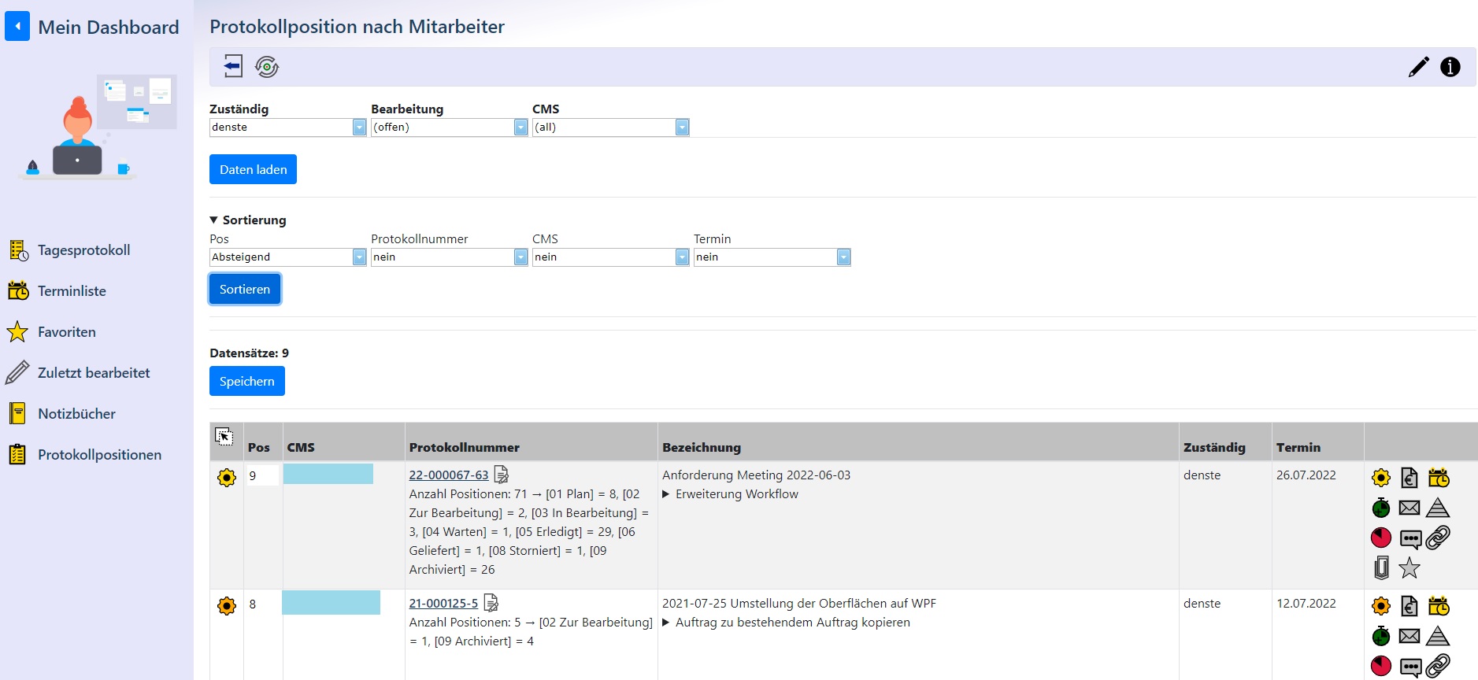Open the Pos sort dropdown showing Absteigend

click(x=287, y=257)
